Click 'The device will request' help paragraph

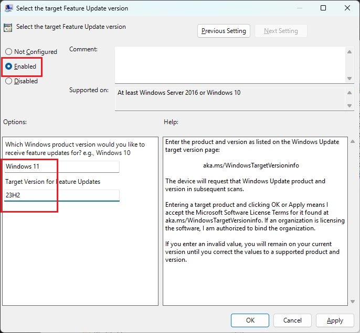tap(245, 185)
